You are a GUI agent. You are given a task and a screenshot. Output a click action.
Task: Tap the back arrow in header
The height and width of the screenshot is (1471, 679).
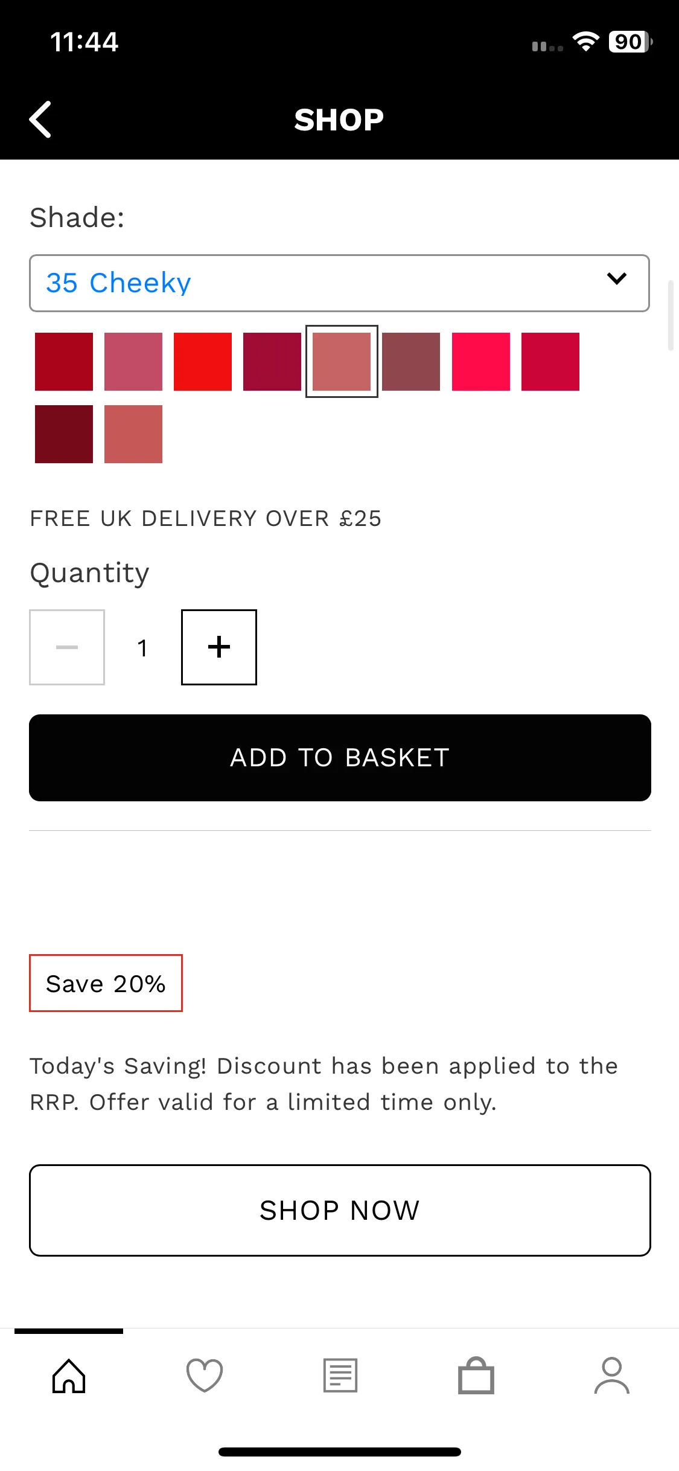pyautogui.click(x=40, y=120)
